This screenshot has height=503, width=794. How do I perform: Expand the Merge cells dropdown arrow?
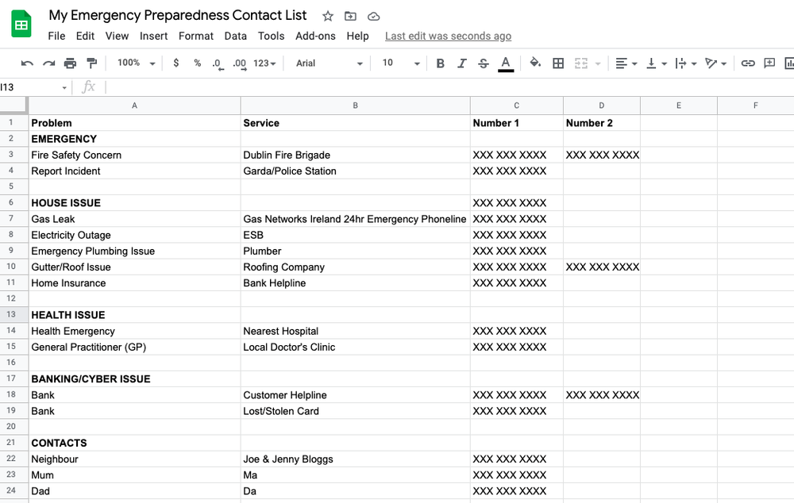(598, 63)
